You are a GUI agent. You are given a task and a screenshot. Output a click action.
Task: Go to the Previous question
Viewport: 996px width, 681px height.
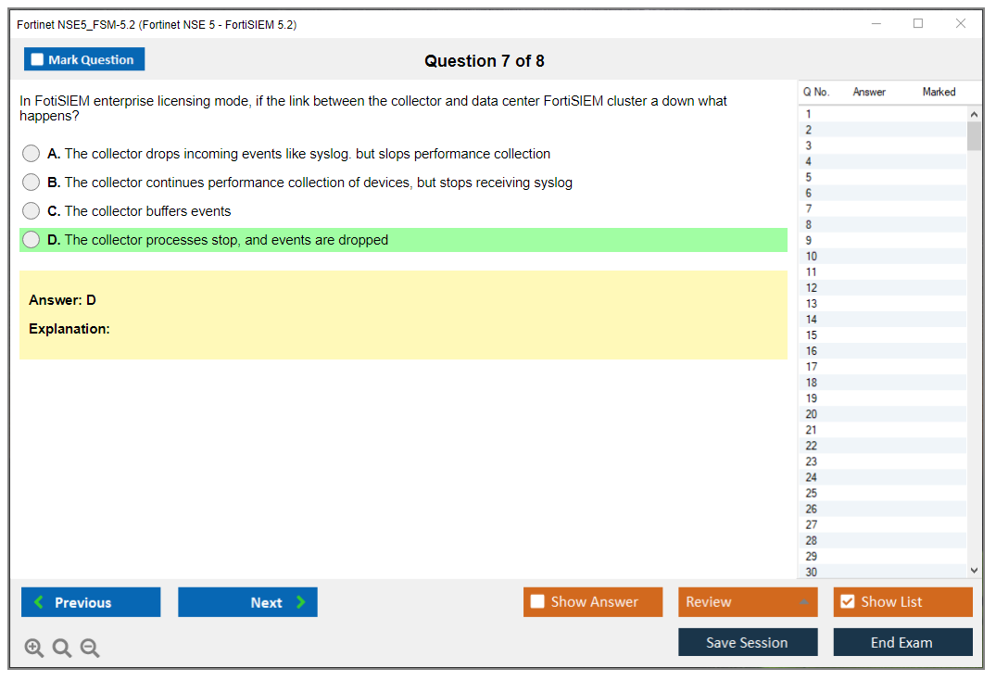point(91,602)
